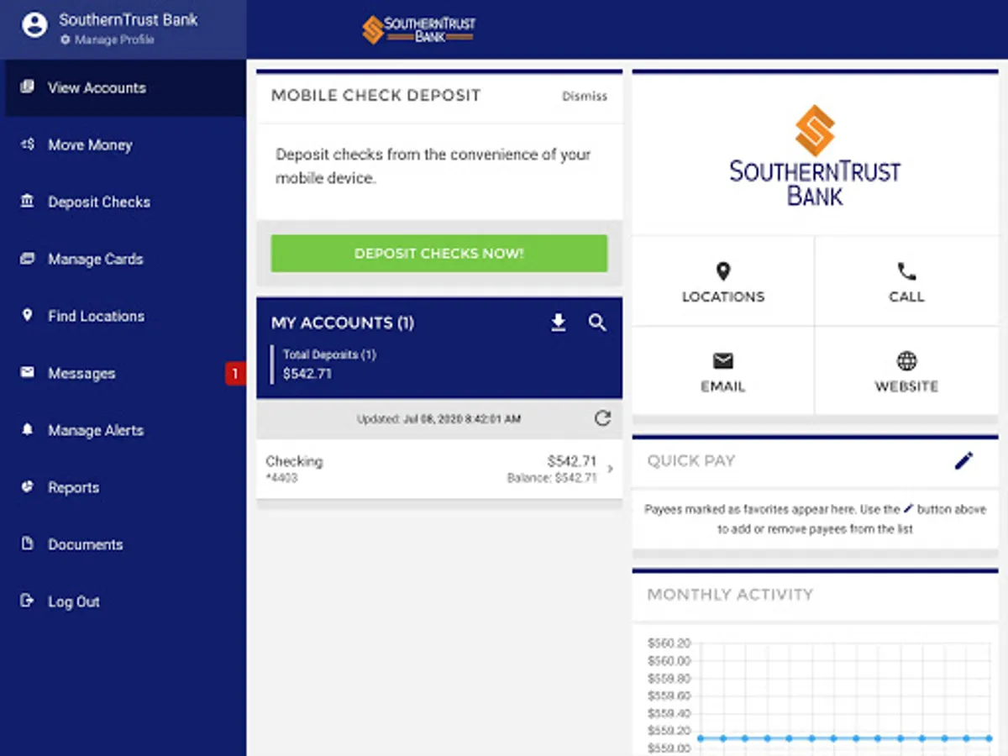Click the Email envelope button

point(723,371)
